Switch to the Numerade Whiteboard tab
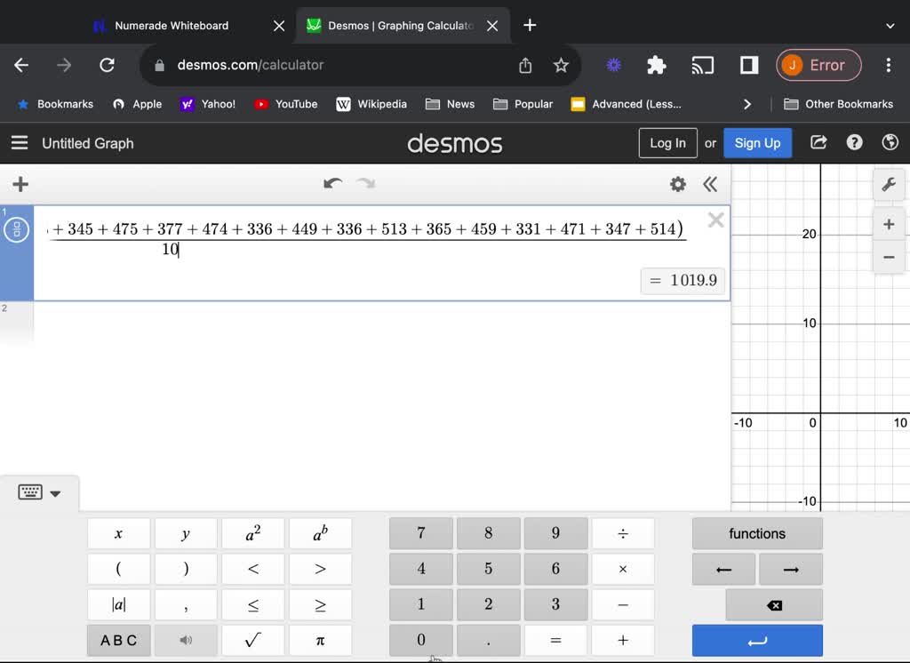Viewport: 910px width, 663px height. point(169,26)
